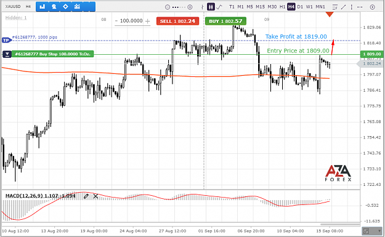Click the 27 Aug 12:00 time label
The height and width of the screenshot is (237, 385).
coord(172,231)
